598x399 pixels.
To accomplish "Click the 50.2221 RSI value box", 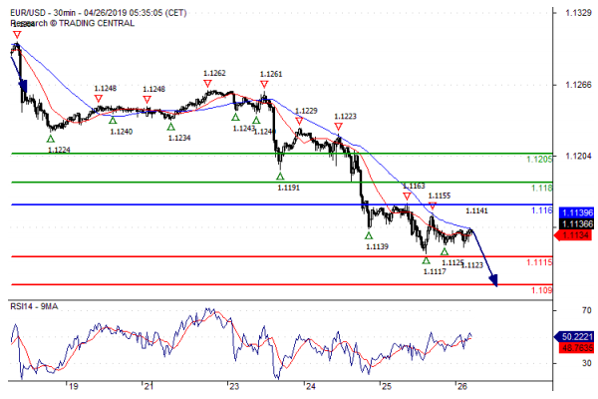I will pos(577,338).
